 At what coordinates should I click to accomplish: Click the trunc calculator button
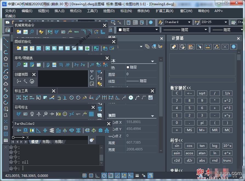227,160
